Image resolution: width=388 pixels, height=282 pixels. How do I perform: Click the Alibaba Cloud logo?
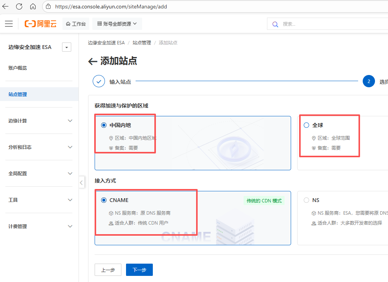(x=41, y=24)
